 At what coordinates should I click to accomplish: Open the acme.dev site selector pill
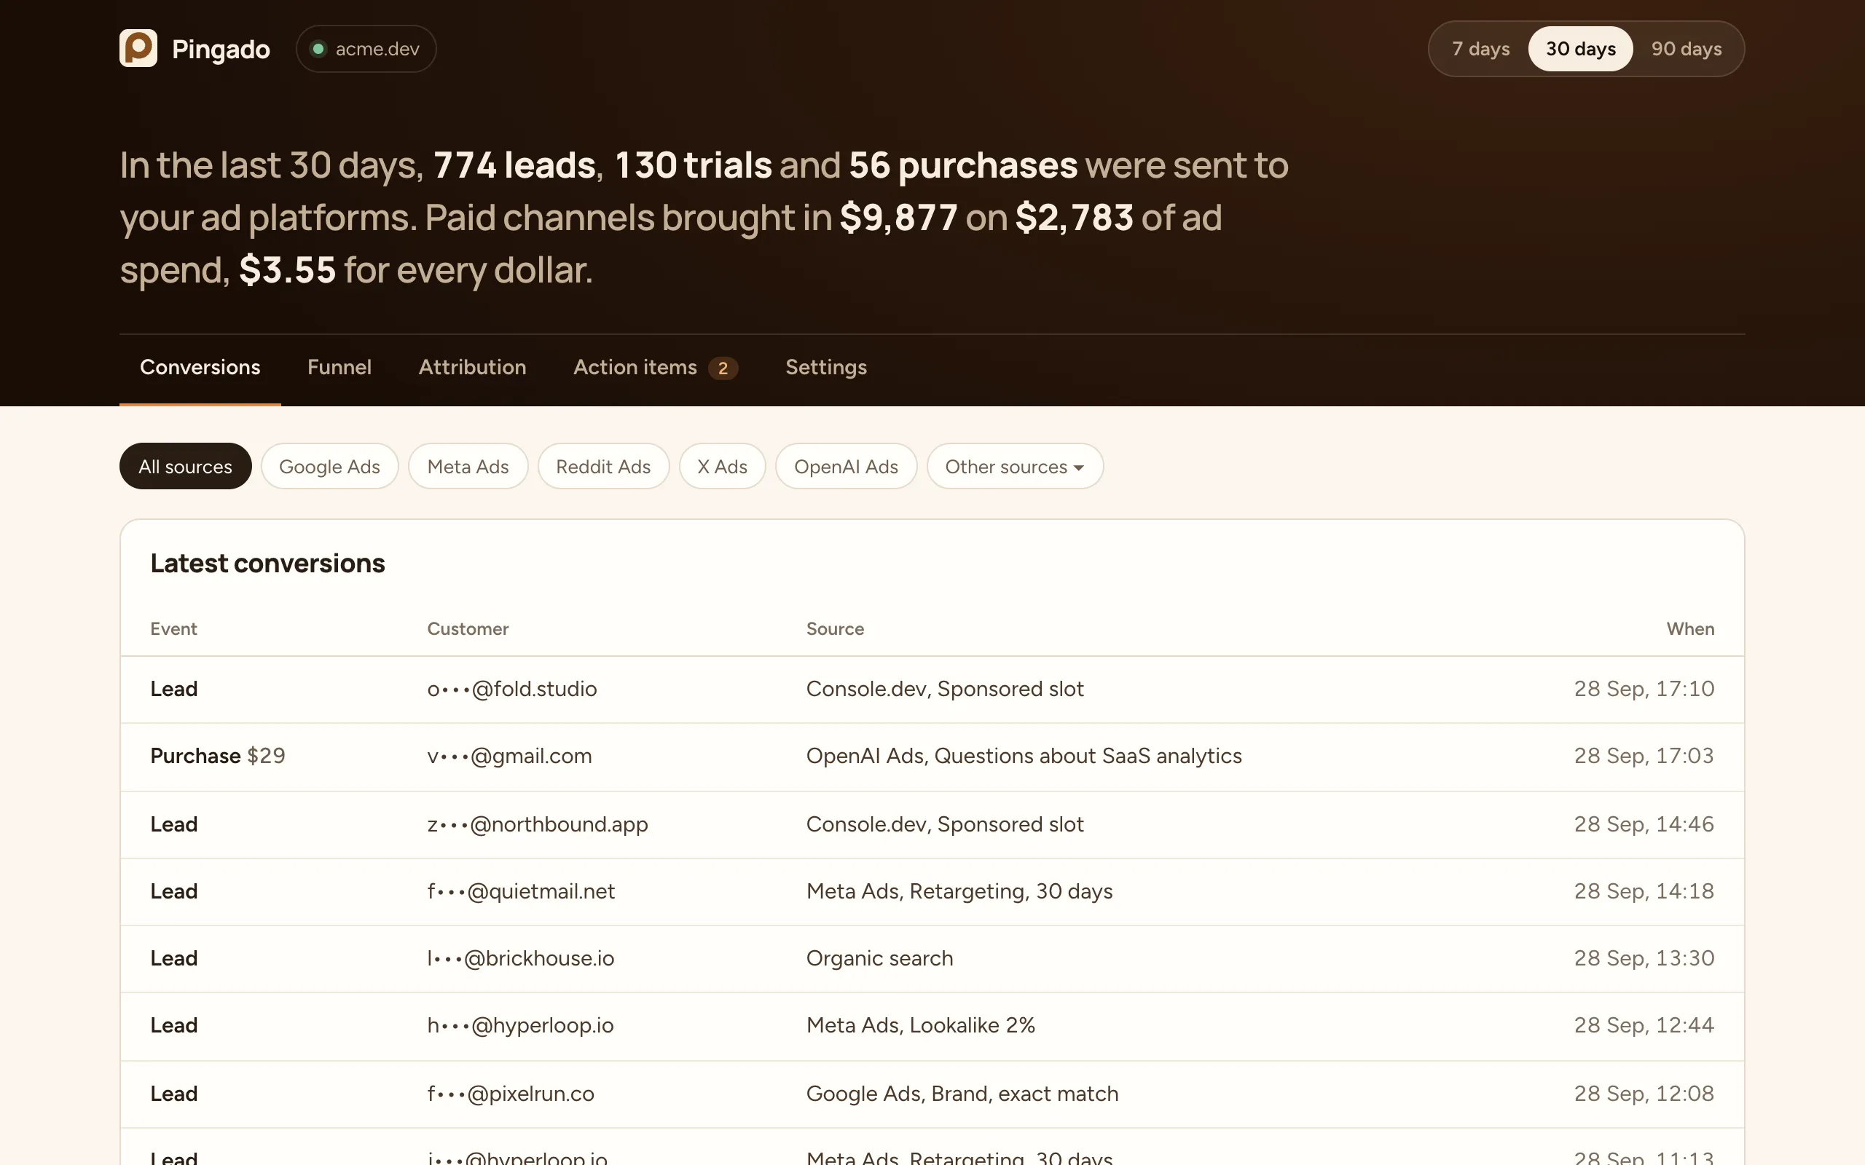coord(366,49)
